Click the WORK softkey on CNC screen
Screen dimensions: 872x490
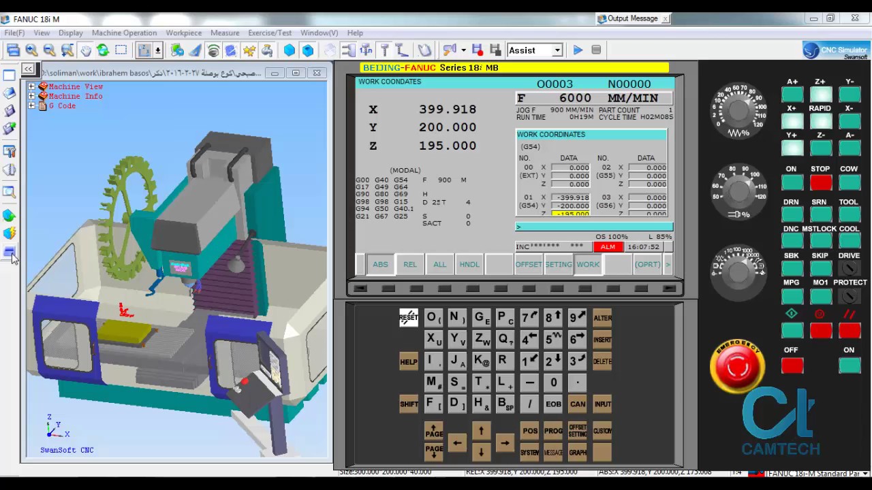click(588, 264)
